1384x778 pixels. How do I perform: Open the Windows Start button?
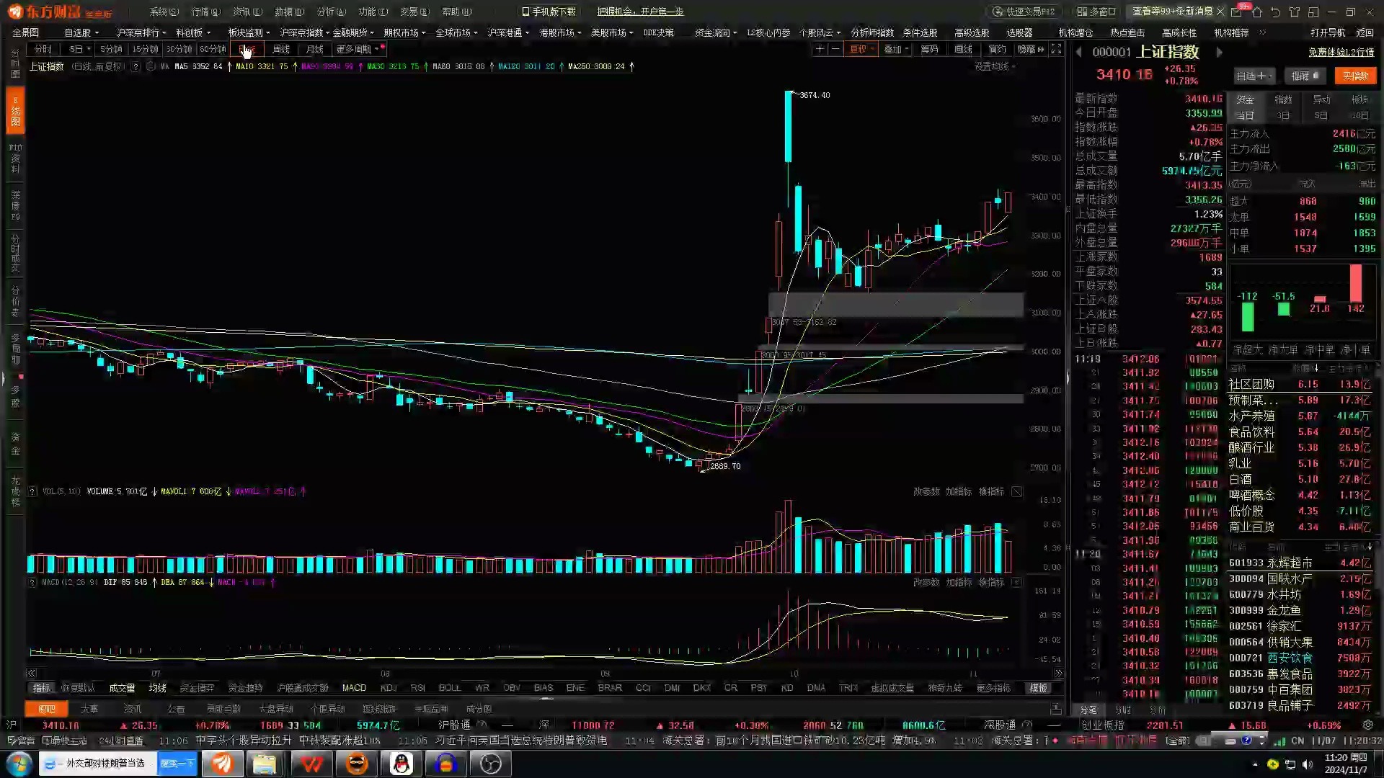(x=19, y=764)
